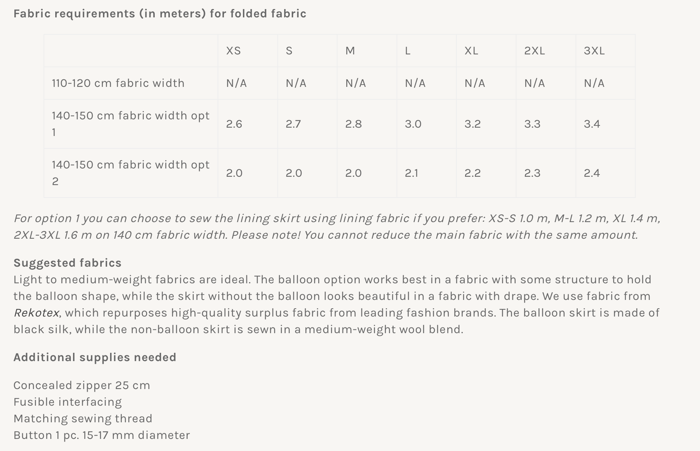
Task: Click the Additional supplies needed heading
Action: click(95, 357)
